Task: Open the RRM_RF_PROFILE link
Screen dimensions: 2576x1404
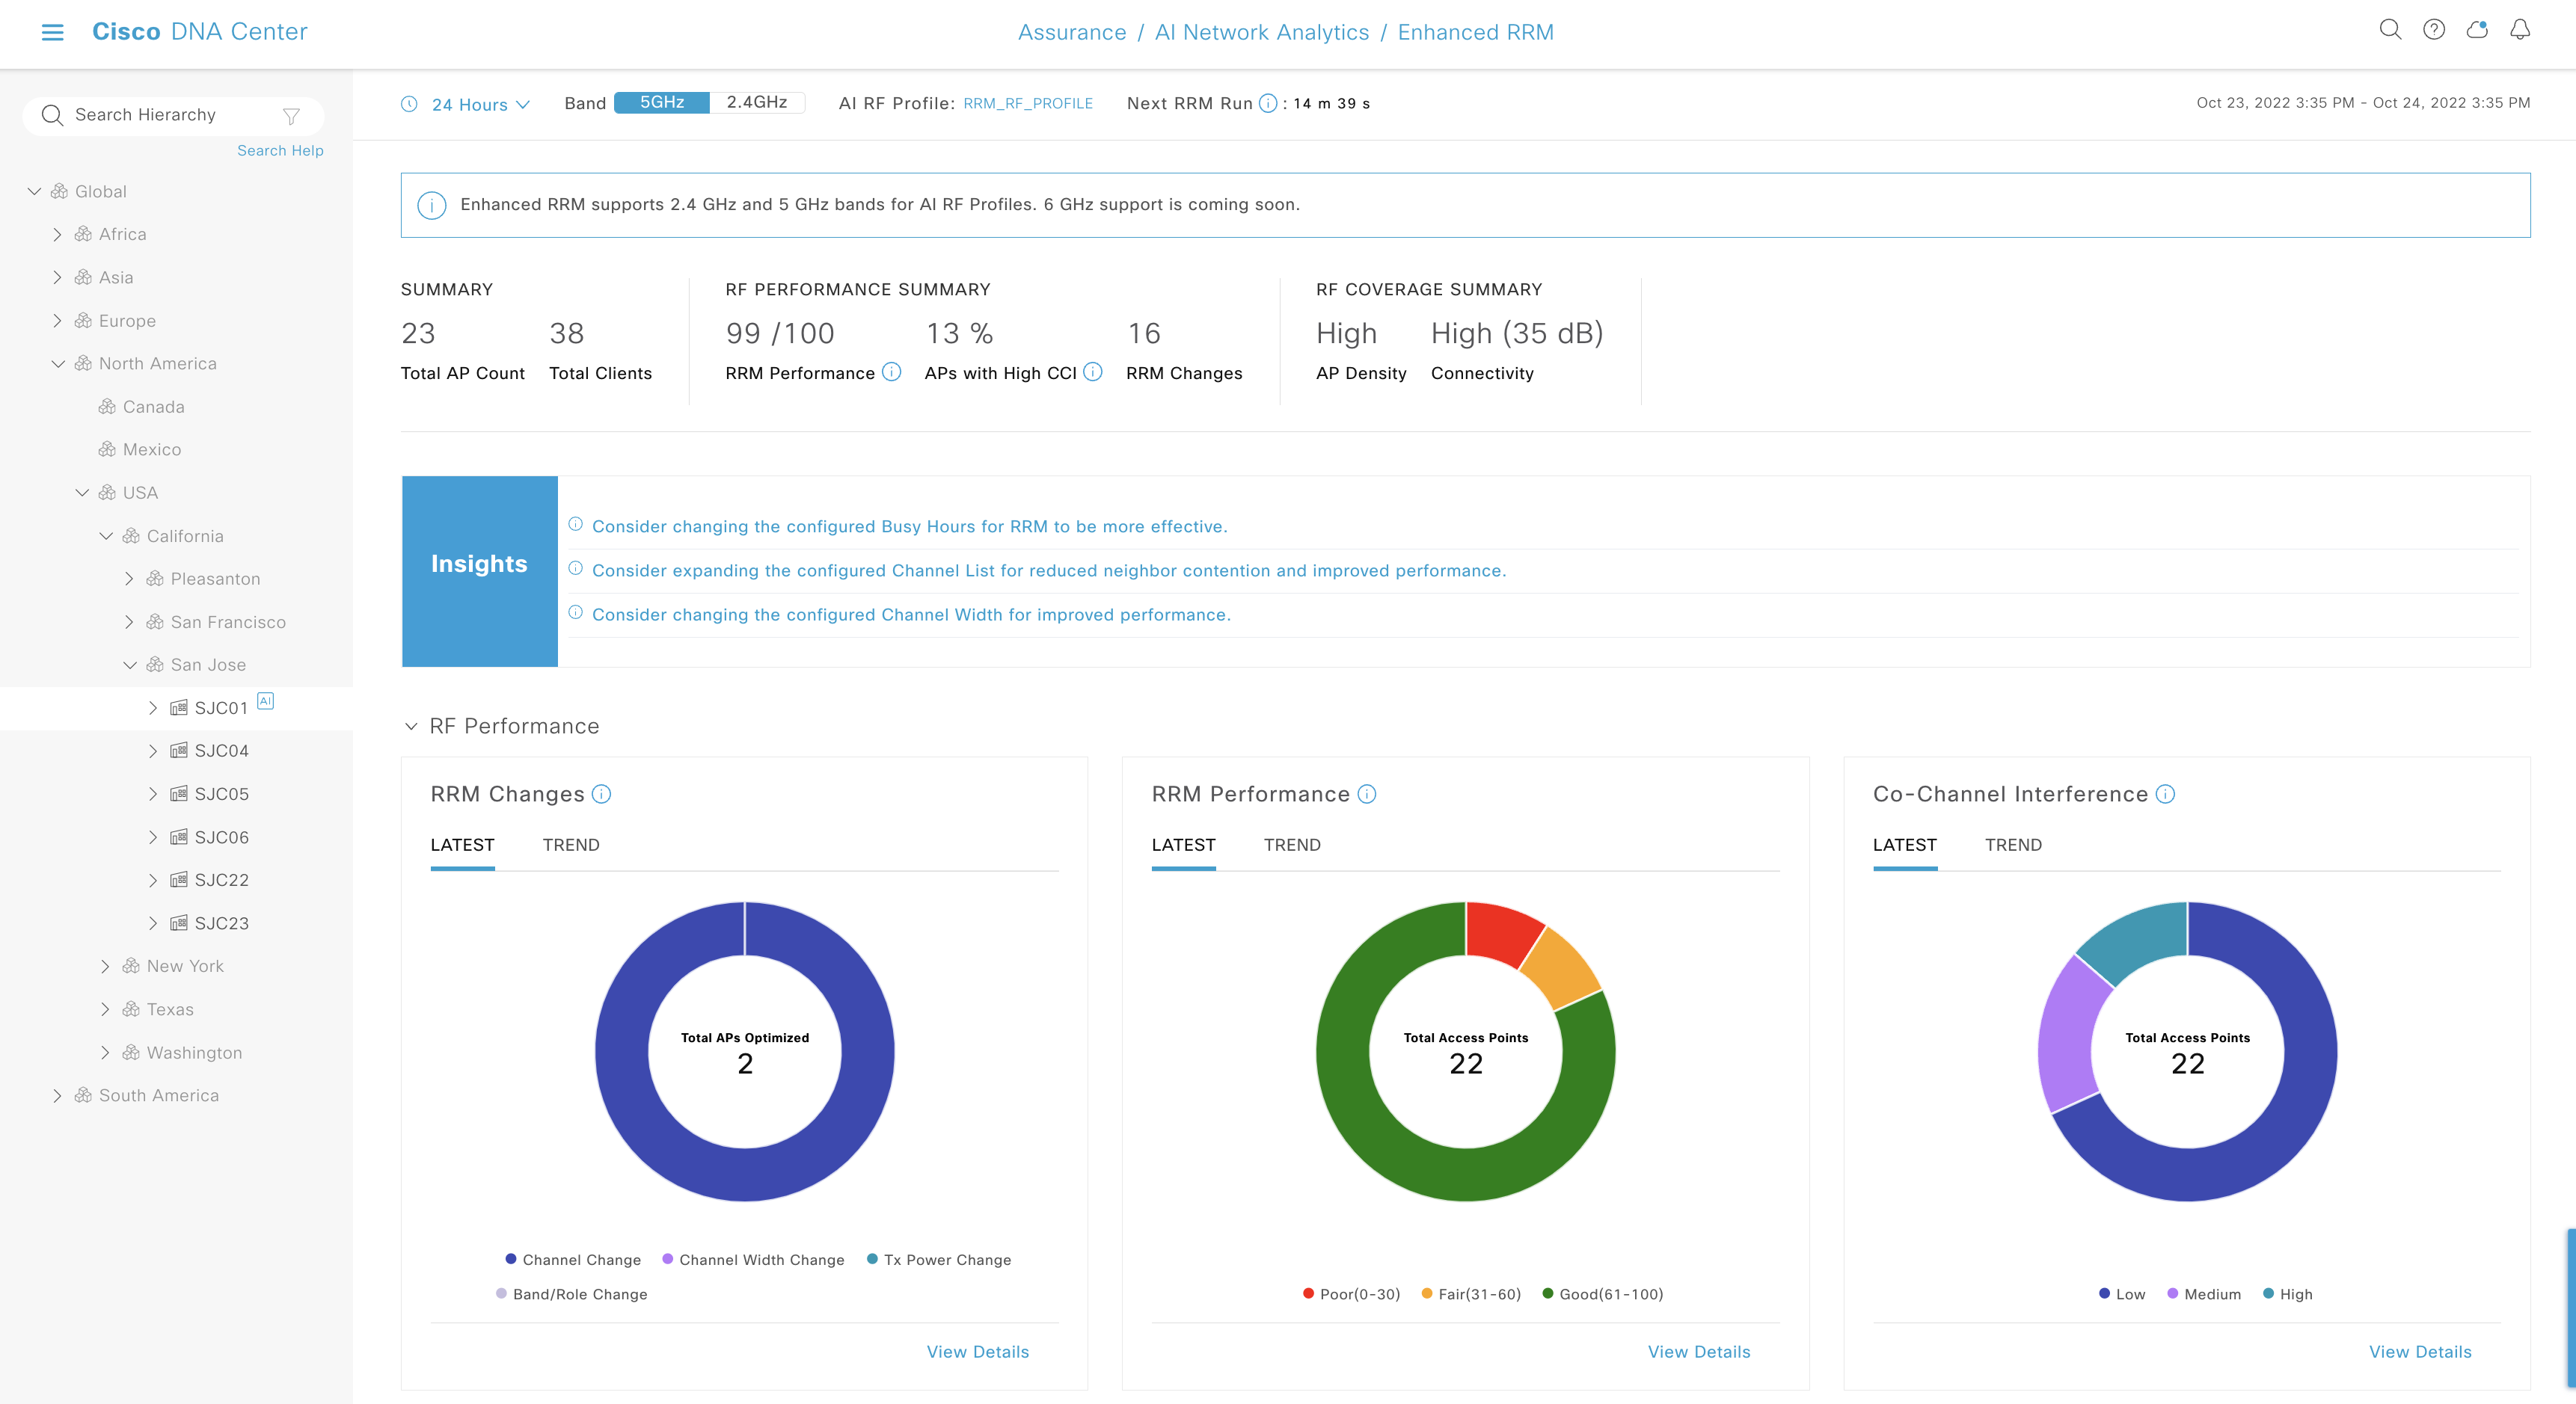Action: [x=1027, y=103]
